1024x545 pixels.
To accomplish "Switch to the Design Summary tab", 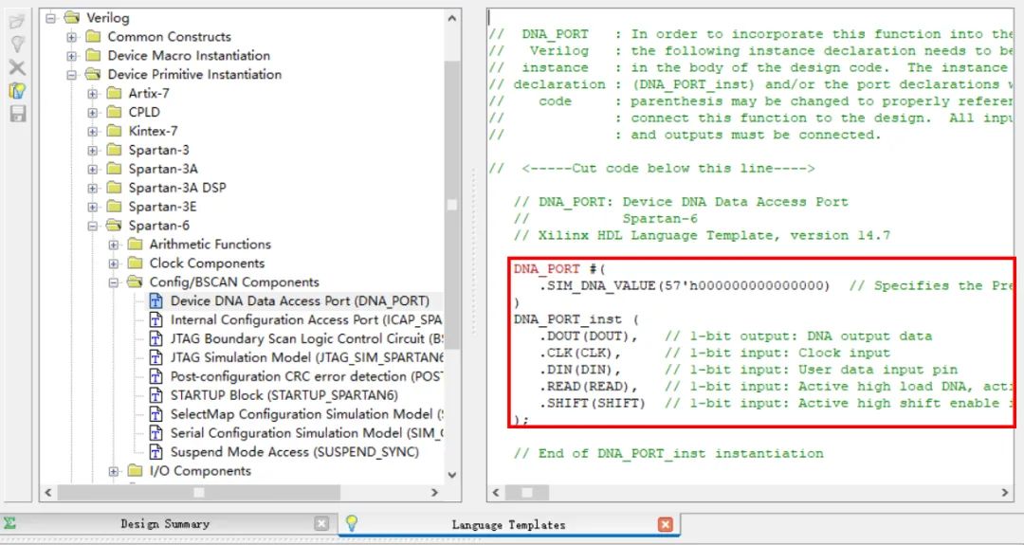I will [165, 523].
